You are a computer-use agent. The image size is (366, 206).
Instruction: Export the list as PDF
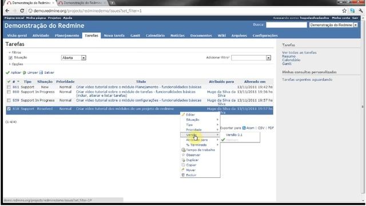pyautogui.click(x=270, y=128)
